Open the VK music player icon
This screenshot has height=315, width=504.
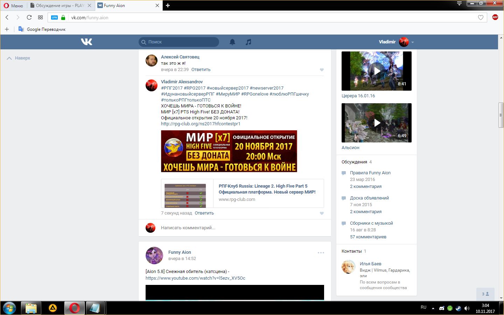click(248, 42)
